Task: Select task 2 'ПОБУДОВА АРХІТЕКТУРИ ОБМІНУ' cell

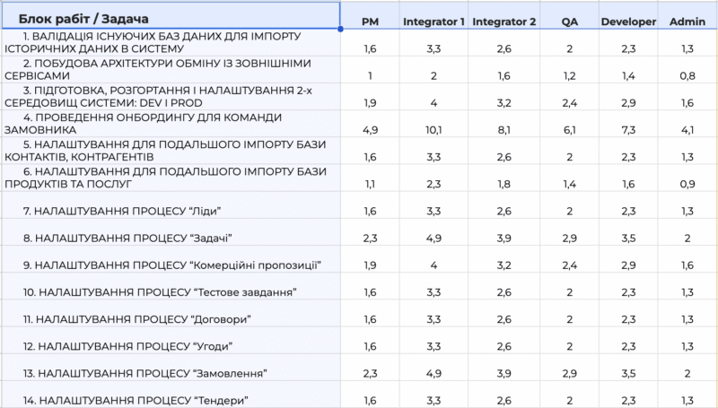Action: coord(171,70)
